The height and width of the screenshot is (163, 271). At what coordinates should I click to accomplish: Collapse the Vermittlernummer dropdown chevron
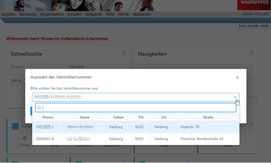click(x=235, y=97)
